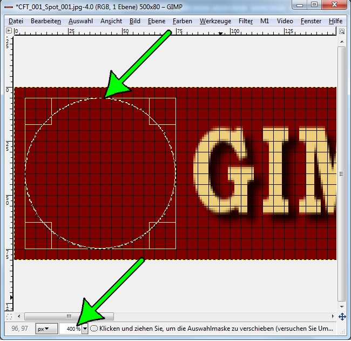Open the Bild menu

pyautogui.click(x=135, y=21)
